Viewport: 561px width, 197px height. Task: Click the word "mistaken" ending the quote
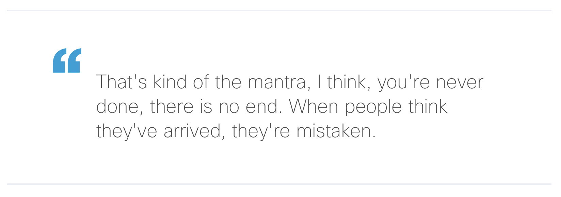click(336, 131)
